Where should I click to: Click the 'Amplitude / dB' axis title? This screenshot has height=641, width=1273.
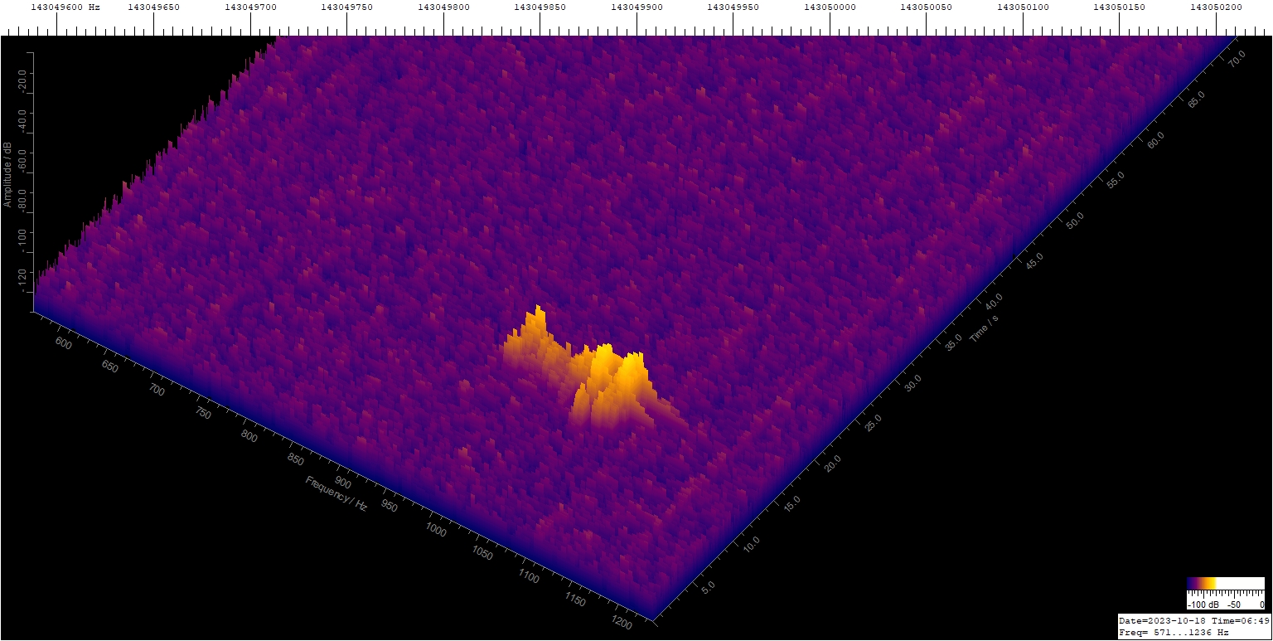coord(7,174)
